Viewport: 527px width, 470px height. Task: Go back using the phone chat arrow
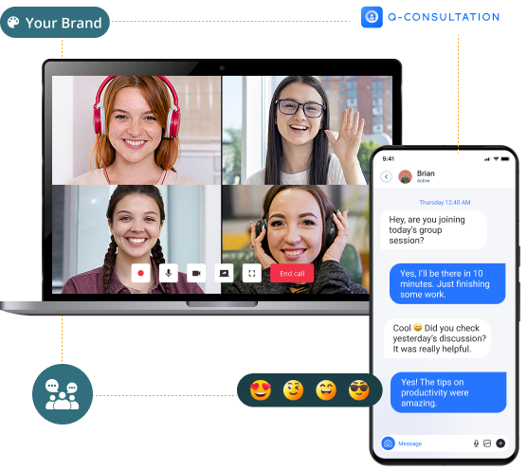(x=387, y=177)
